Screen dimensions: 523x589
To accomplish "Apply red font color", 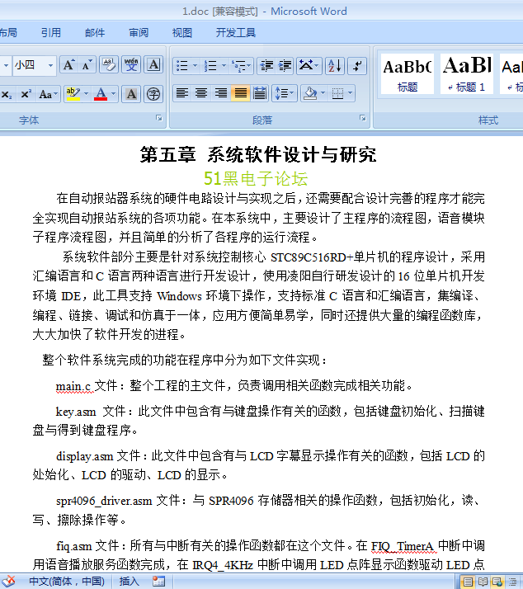I will (101, 94).
